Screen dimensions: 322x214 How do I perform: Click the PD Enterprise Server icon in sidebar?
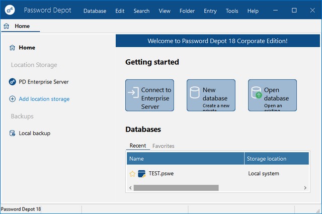(13, 82)
